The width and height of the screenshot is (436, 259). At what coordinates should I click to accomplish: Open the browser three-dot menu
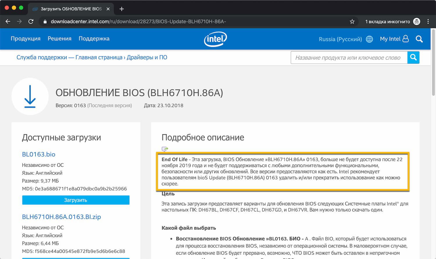click(x=428, y=21)
